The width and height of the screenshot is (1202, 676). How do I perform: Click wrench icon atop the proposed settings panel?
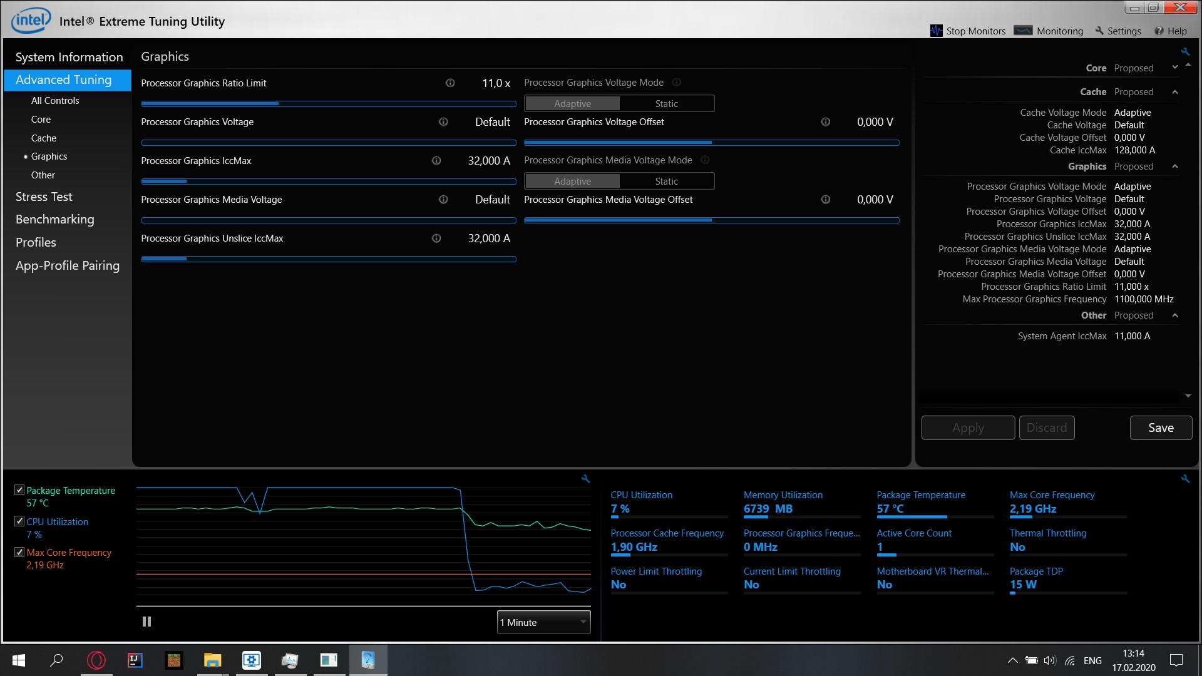click(1185, 52)
